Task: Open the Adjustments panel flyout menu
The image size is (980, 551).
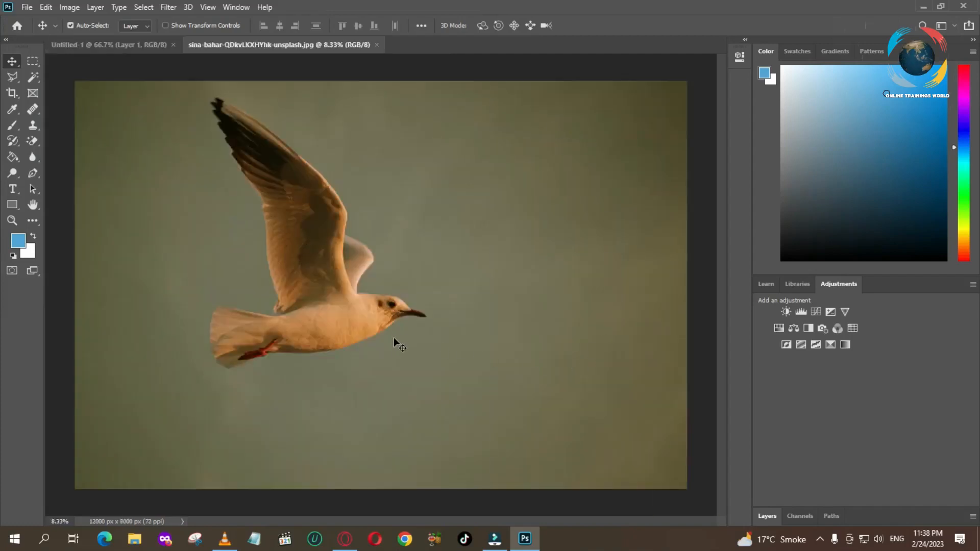Action: (973, 284)
